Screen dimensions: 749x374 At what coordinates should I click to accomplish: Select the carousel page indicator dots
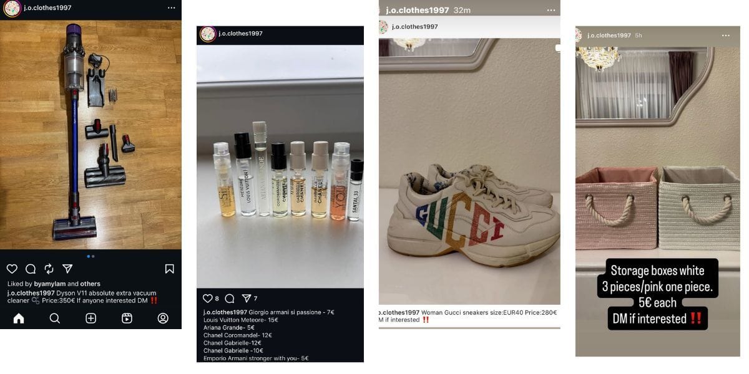tap(91, 256)
